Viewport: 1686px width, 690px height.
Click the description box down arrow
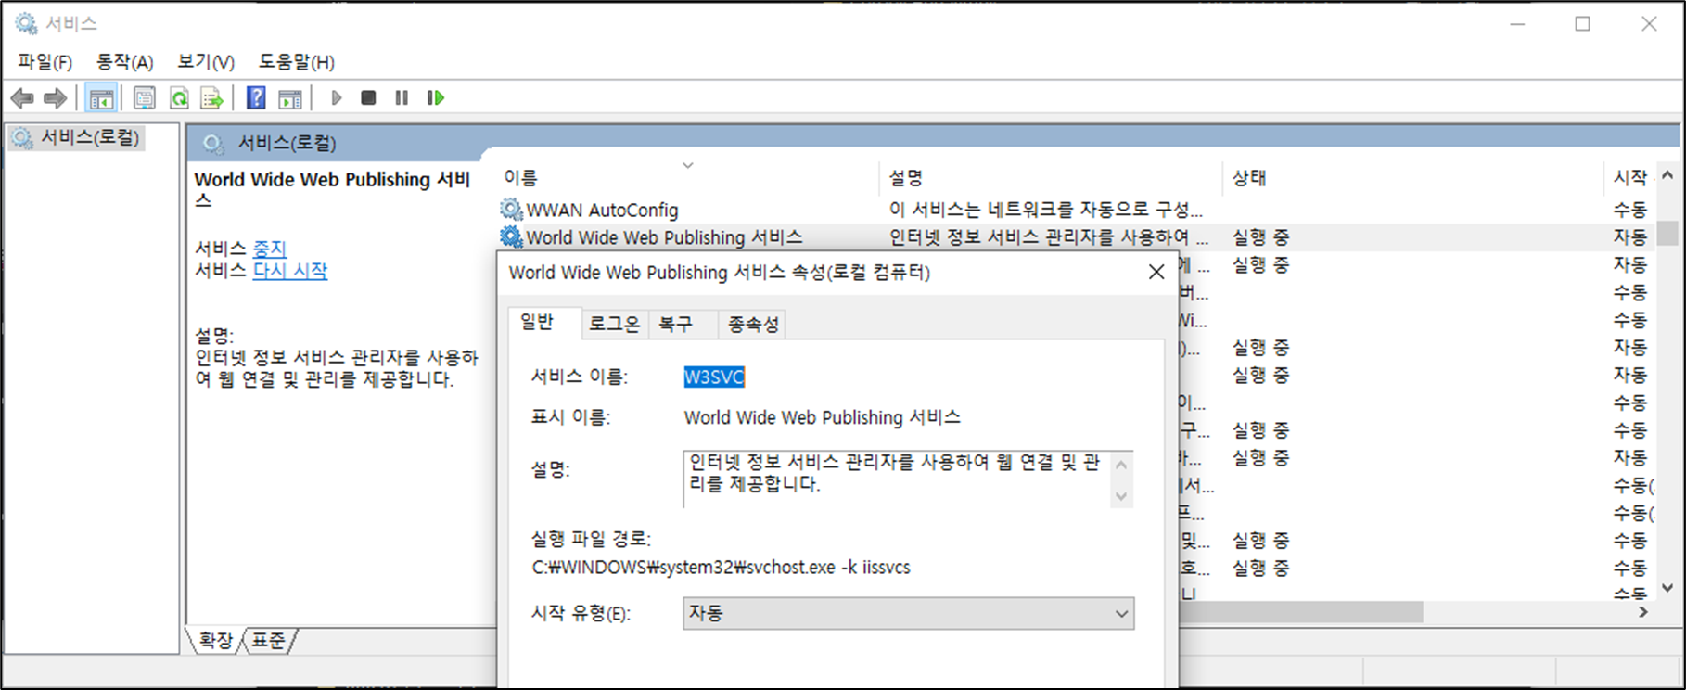point(1121,496)
